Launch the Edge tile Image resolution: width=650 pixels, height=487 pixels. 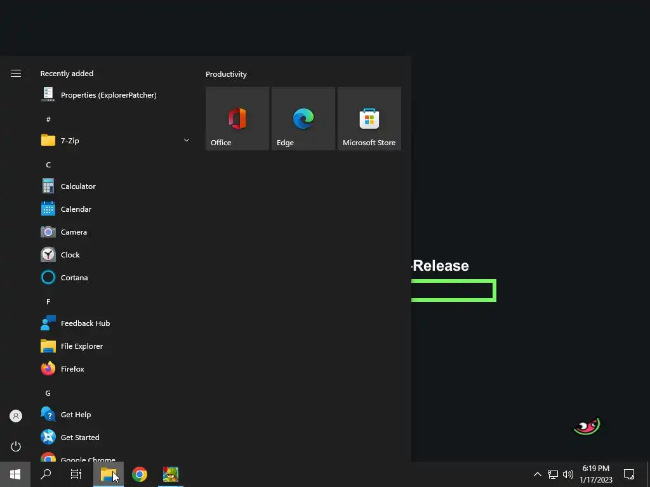303,119
